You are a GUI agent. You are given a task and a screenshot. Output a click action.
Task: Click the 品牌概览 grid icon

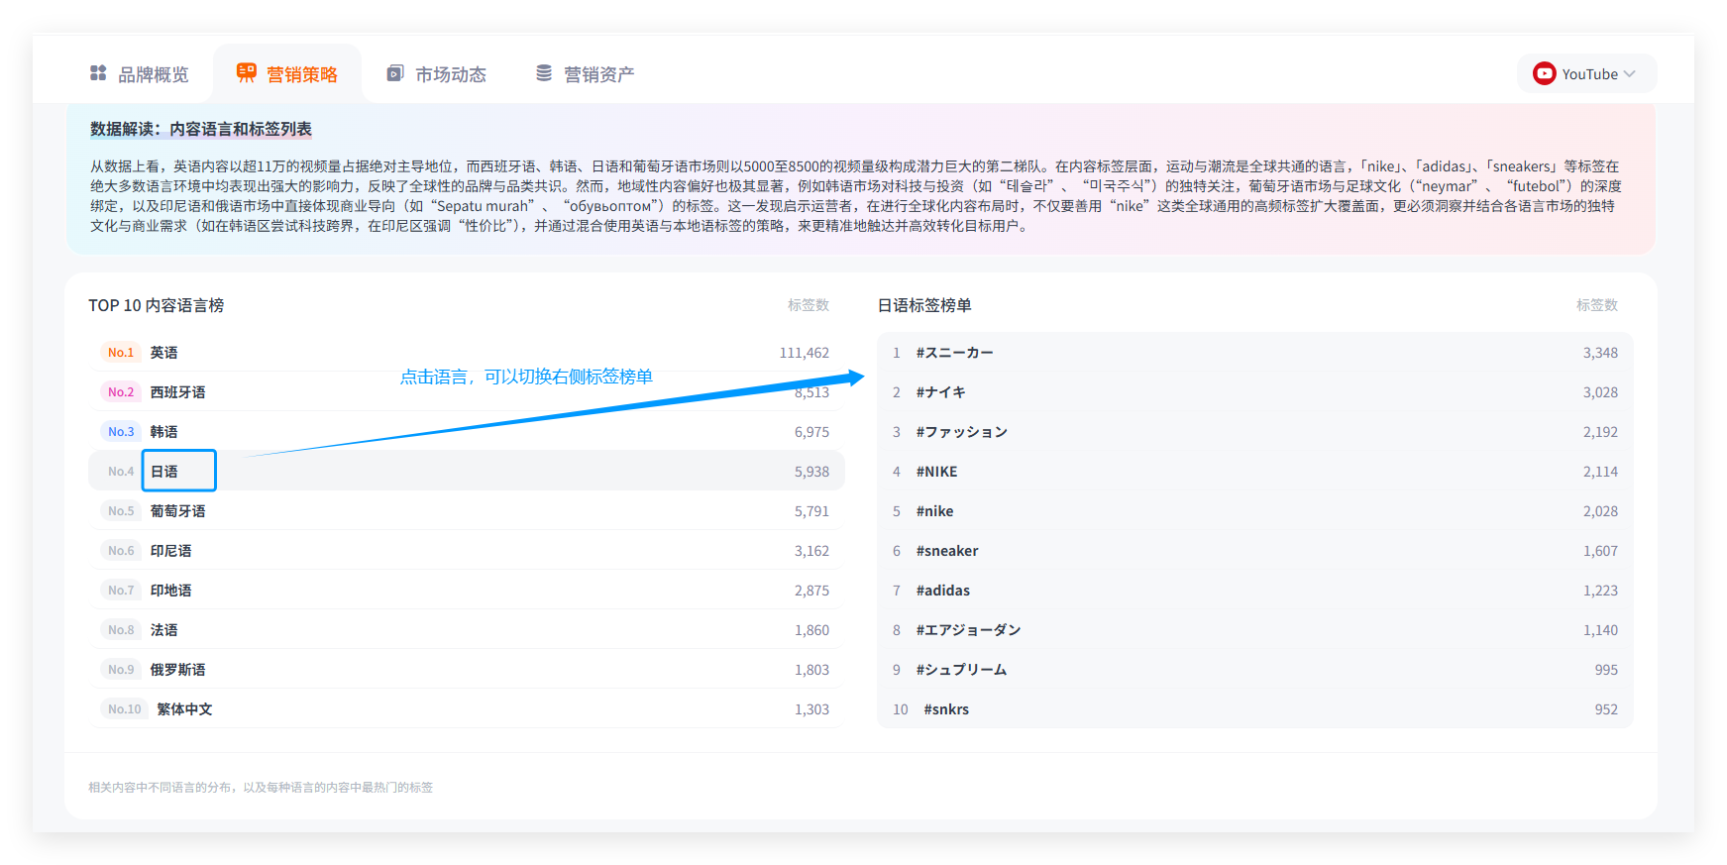pos(98,73)
